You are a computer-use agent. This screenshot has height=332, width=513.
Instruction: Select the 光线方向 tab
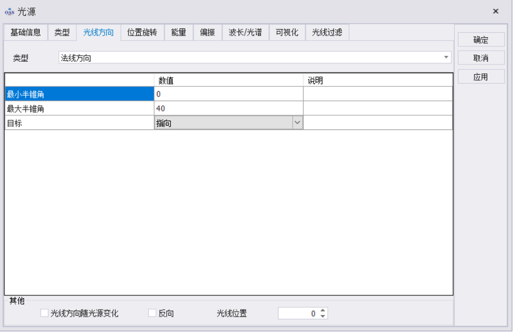click(99, 32)
